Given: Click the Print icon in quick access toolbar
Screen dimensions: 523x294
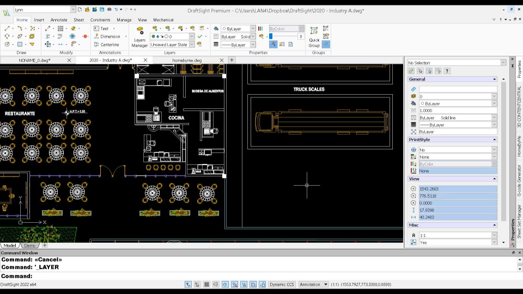Looking at the screenshot, I should pyautogui.click(x=109, y=9).
